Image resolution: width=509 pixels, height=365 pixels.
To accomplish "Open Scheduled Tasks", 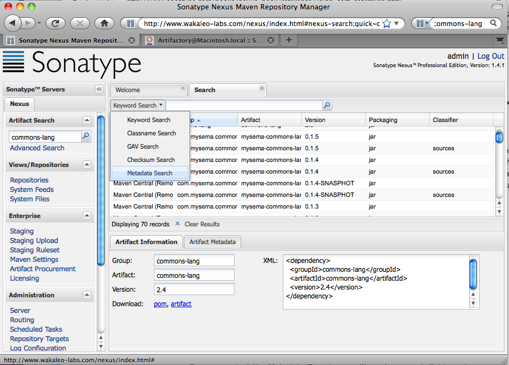I will pos(36,329).
